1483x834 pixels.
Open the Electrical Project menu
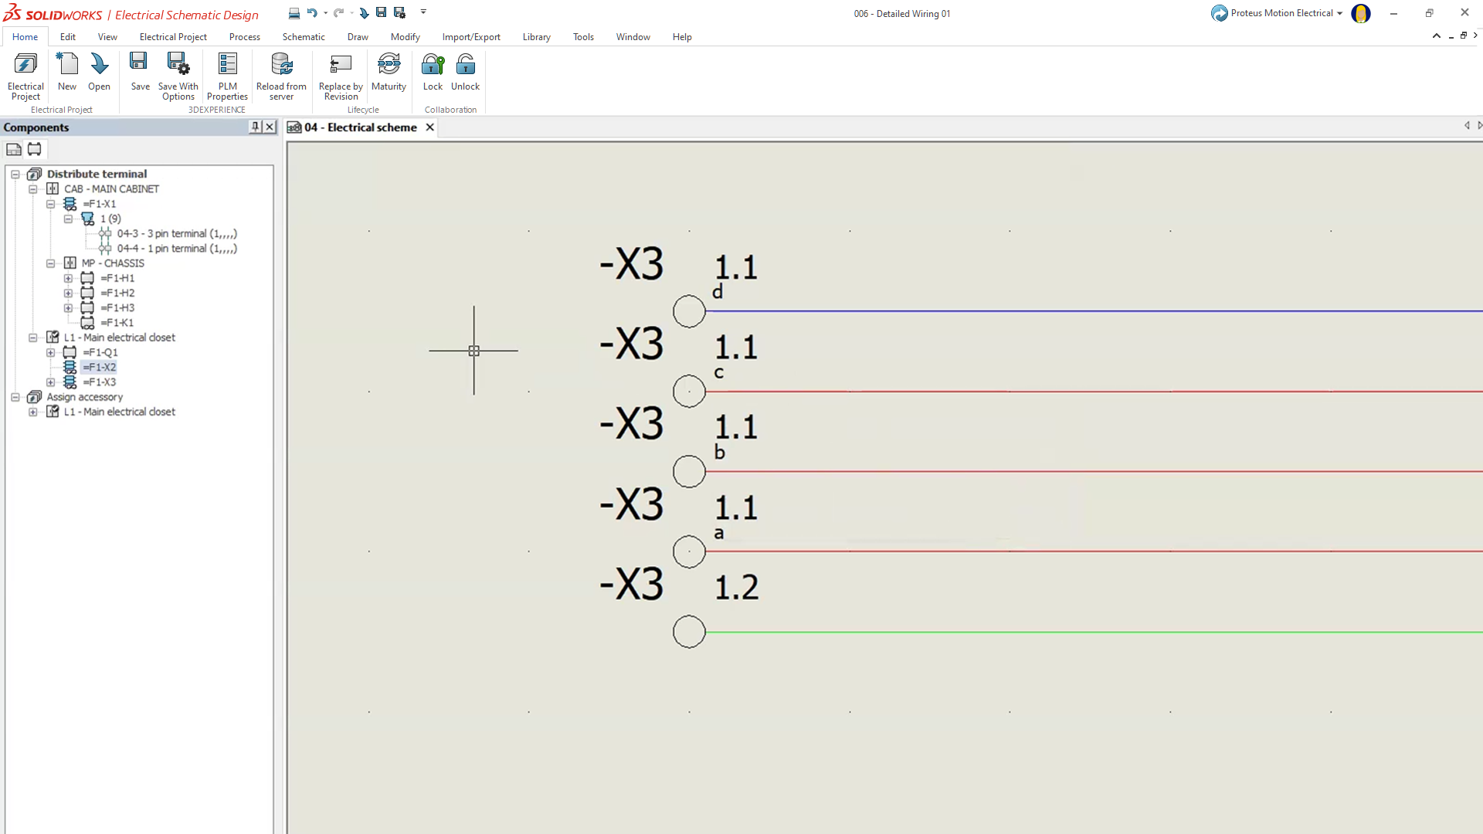[173, 36]
